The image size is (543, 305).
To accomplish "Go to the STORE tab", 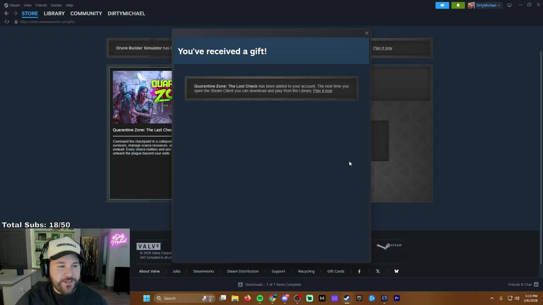I will click(x=30, y=14).
